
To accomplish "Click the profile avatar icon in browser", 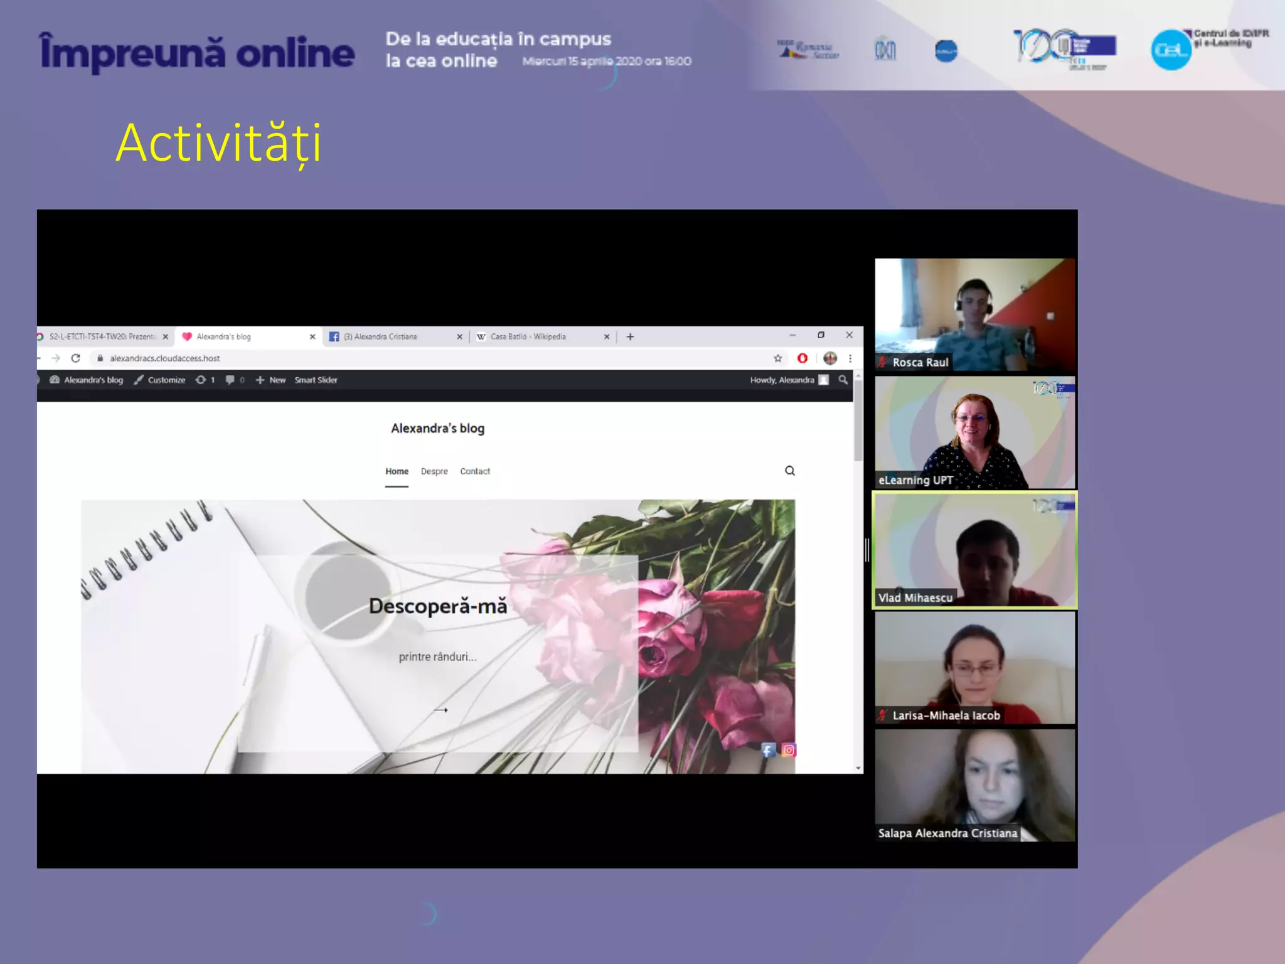I will pyautogui.click(x=829, y=358).
